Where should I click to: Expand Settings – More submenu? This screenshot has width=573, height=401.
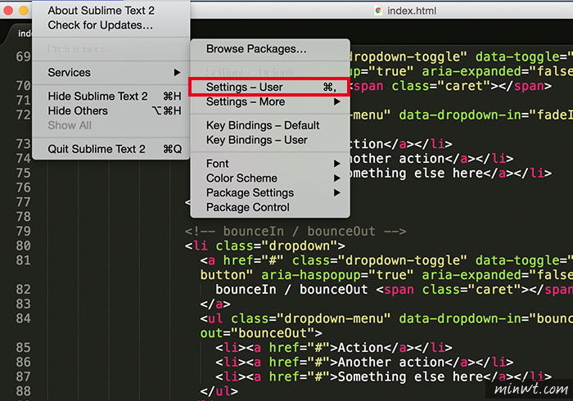[x=269, y=101]
